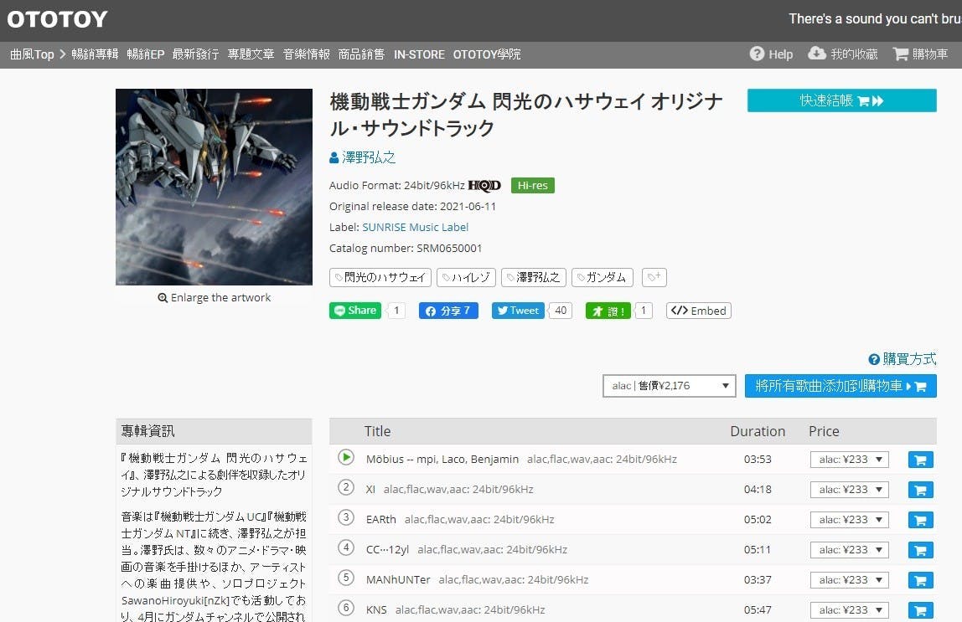Screen dimensions: 962x622
Task: Tweet this album
Action: point(518,311)
